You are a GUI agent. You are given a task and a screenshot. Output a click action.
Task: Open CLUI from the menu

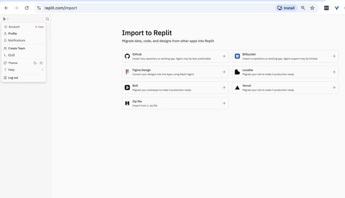(24, 55)
